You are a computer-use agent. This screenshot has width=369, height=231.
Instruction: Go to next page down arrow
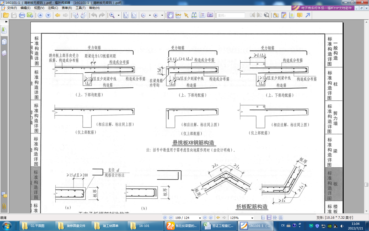(x=48, y=15)
